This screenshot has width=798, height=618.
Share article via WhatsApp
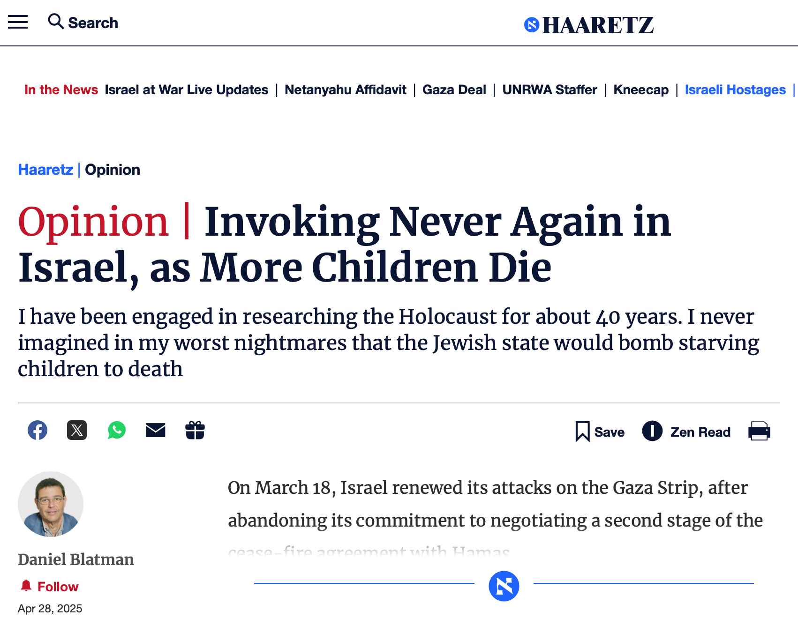(x=116, y=430)
